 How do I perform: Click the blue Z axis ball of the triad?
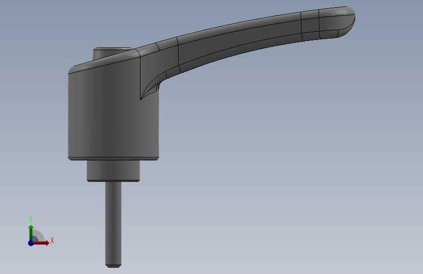click(31, 243)
